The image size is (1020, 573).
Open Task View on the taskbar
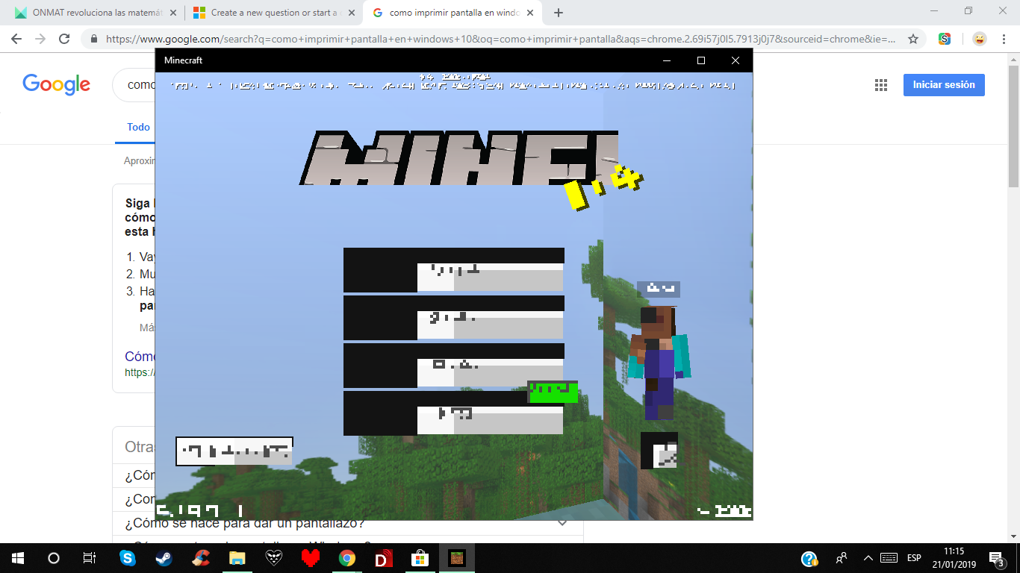89,558
